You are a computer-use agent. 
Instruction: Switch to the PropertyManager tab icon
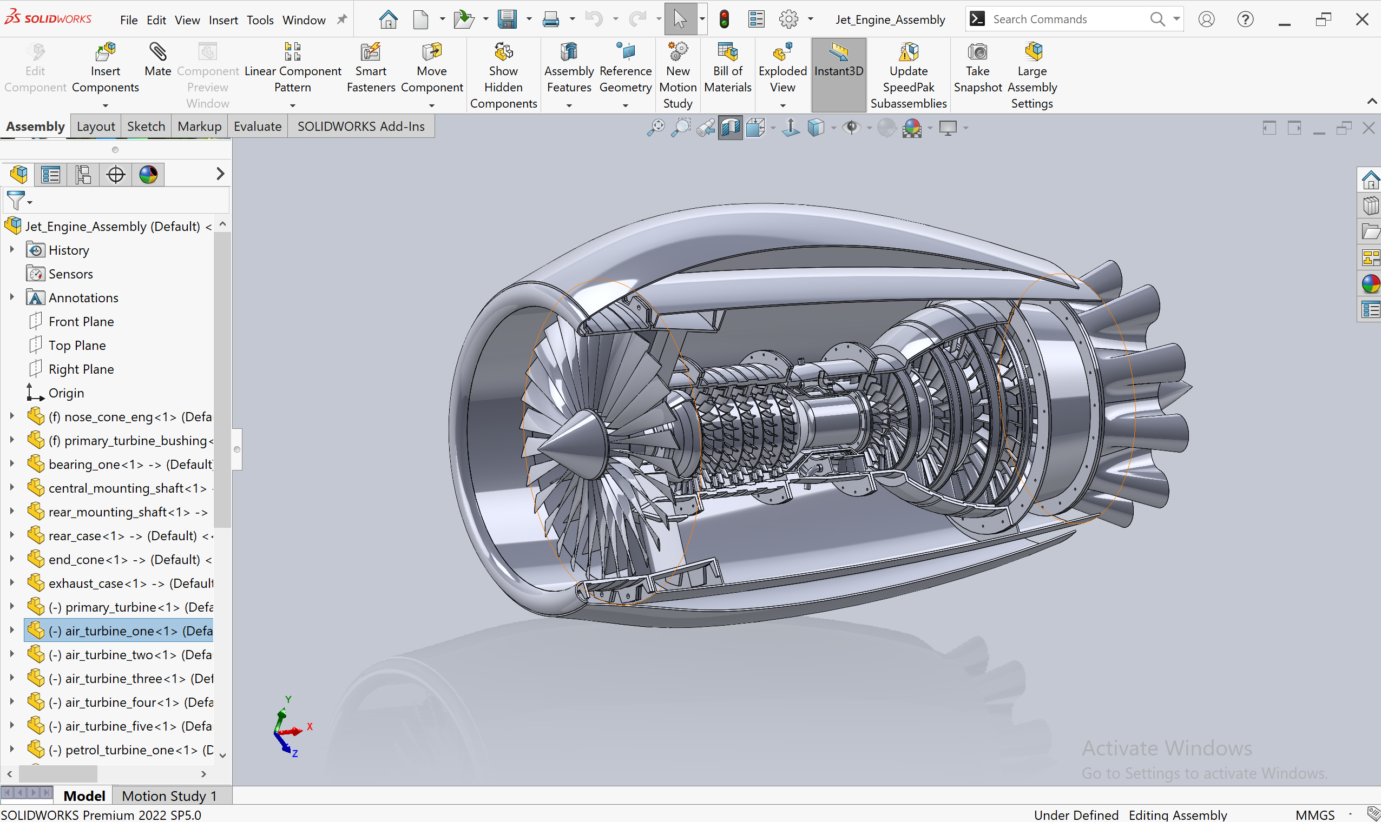coord(50,175)
